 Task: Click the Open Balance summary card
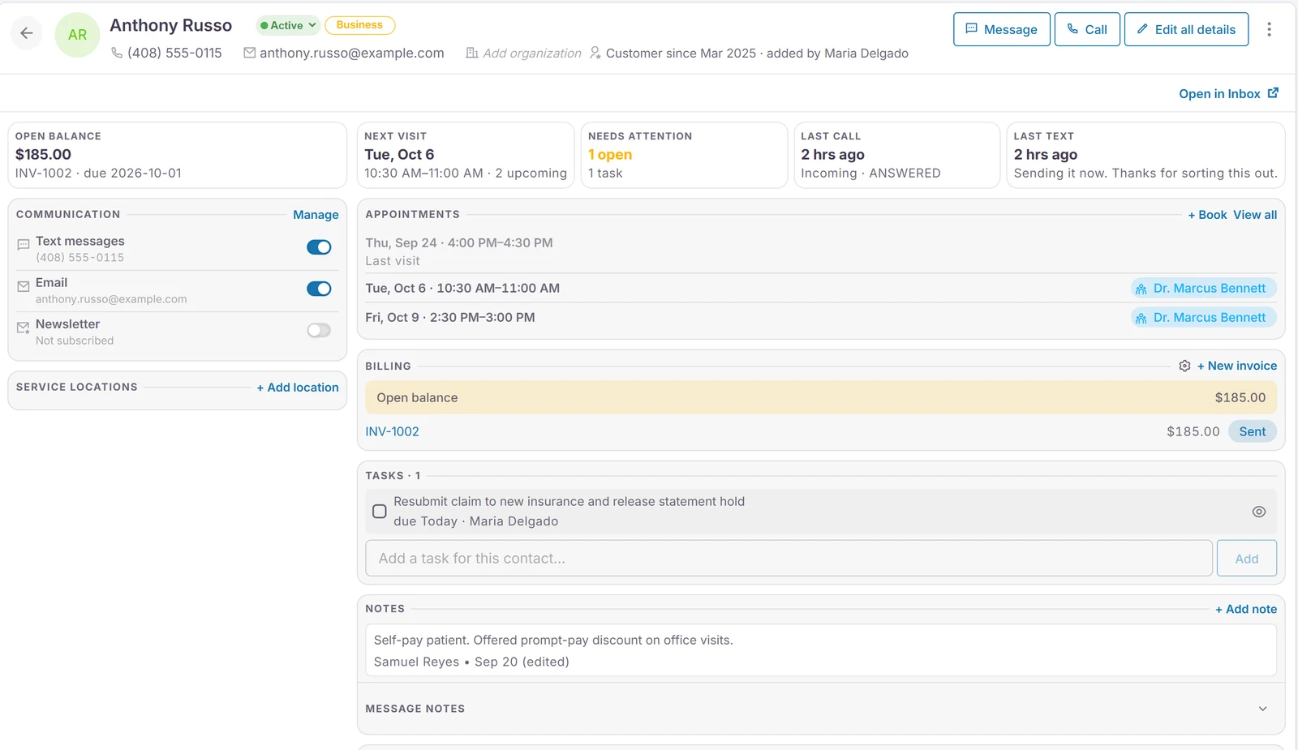177,155
